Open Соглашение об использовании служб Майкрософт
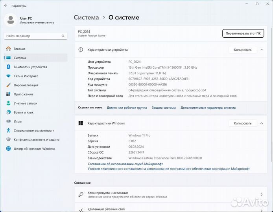273x212 pixels. coord(125,164)
